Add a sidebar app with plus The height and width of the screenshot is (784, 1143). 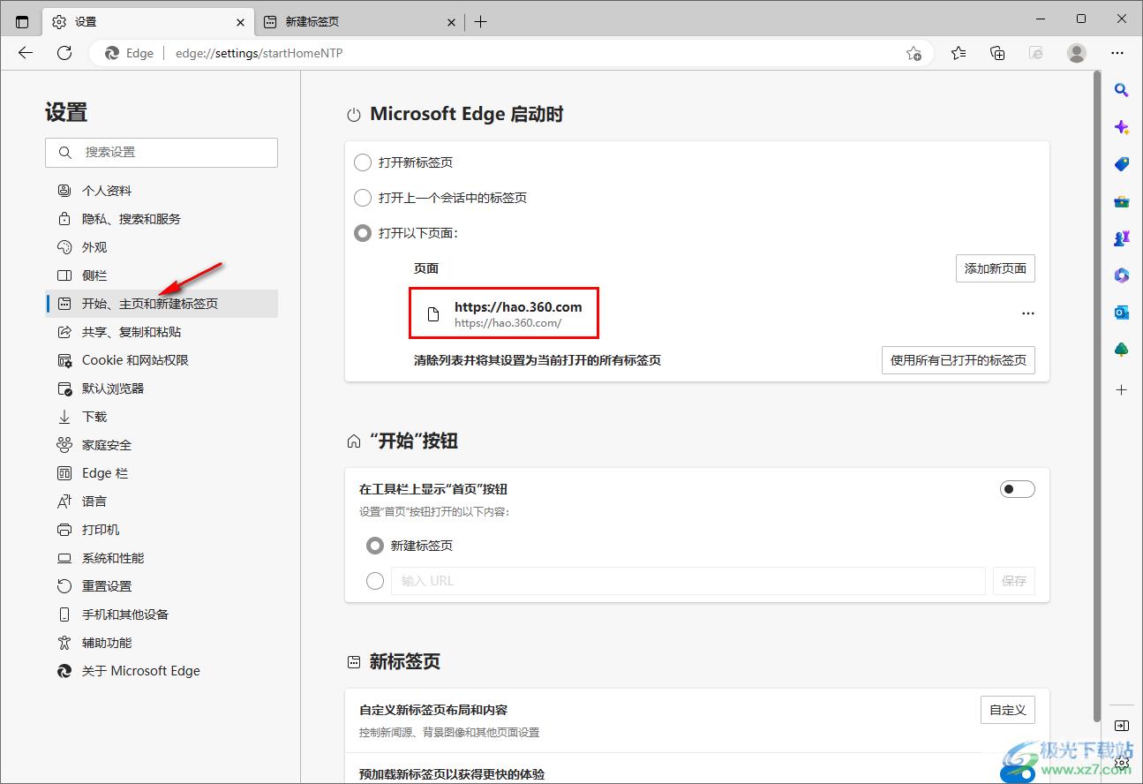1121,389
